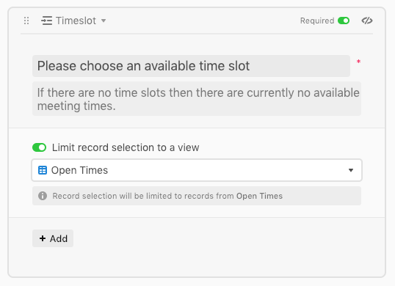
Task: Click the bold Open Times text in the notice
Action: pyautogui.click(x=259, y=196)
